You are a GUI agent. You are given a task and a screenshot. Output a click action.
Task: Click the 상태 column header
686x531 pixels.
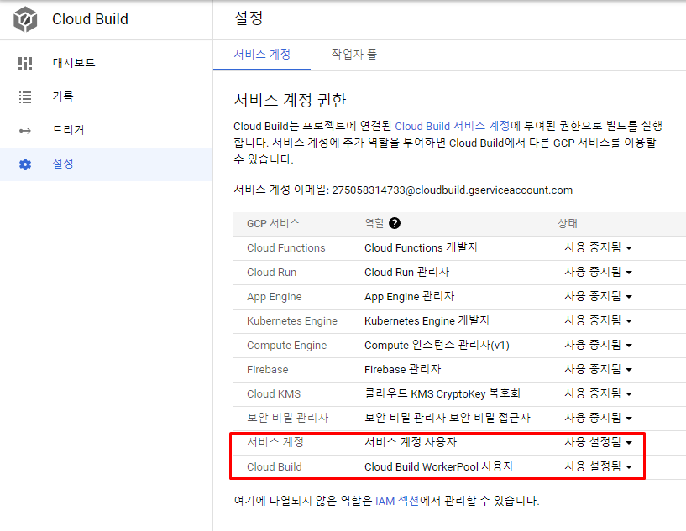[x=568, y=224]
